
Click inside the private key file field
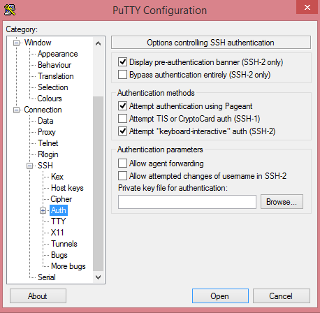[187, 202]
